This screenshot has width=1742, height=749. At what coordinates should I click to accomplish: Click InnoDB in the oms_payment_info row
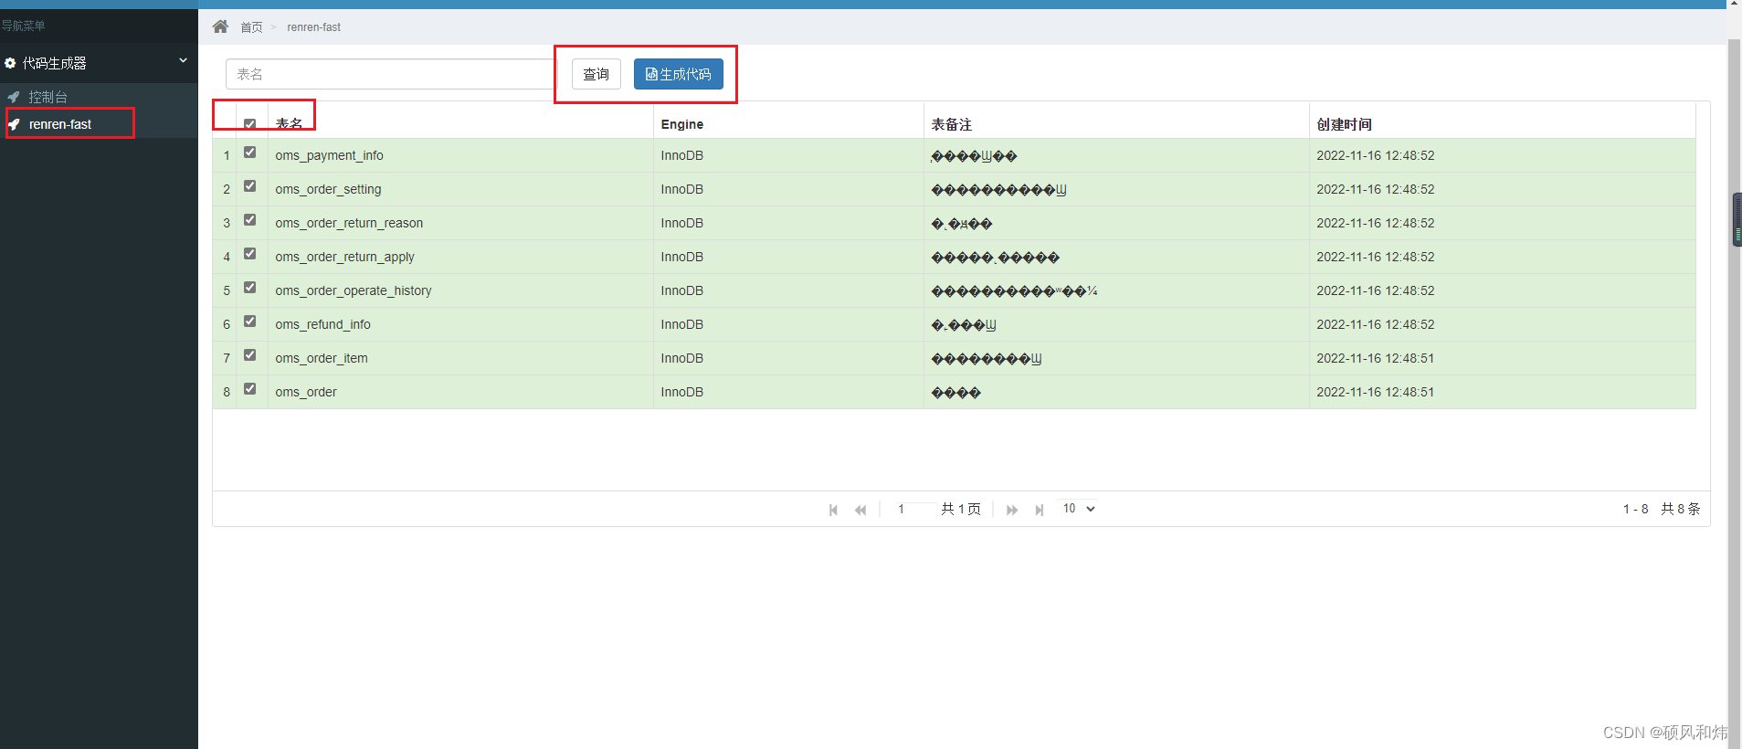[x=682, y=155]
